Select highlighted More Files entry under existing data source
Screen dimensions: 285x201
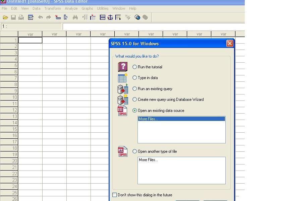pos(181,119)
